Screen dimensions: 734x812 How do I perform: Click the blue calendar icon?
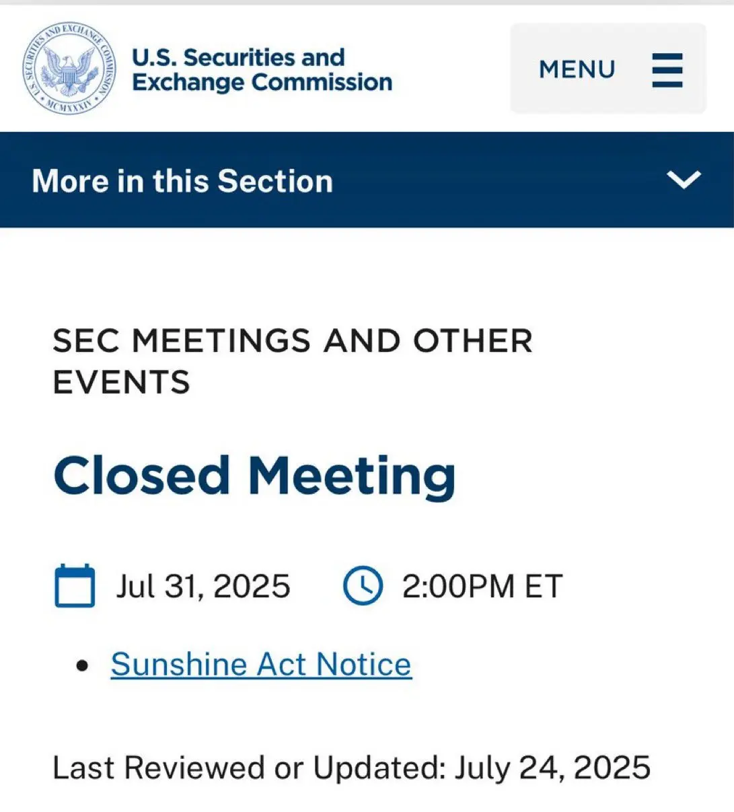[75, 586]
